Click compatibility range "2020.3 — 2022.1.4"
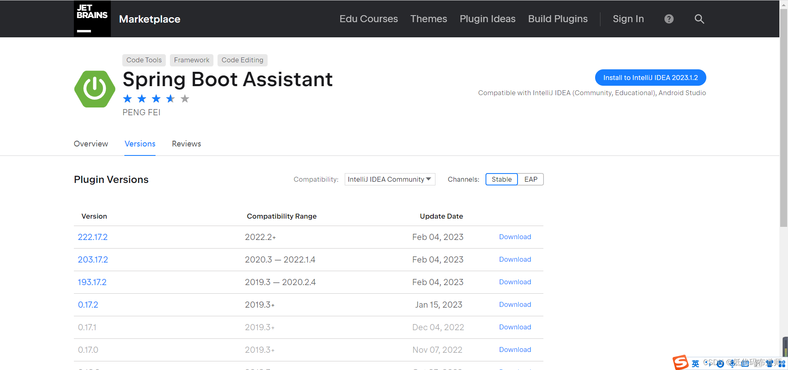Viewport: 788px width, 370px height. tap(280, 260)
